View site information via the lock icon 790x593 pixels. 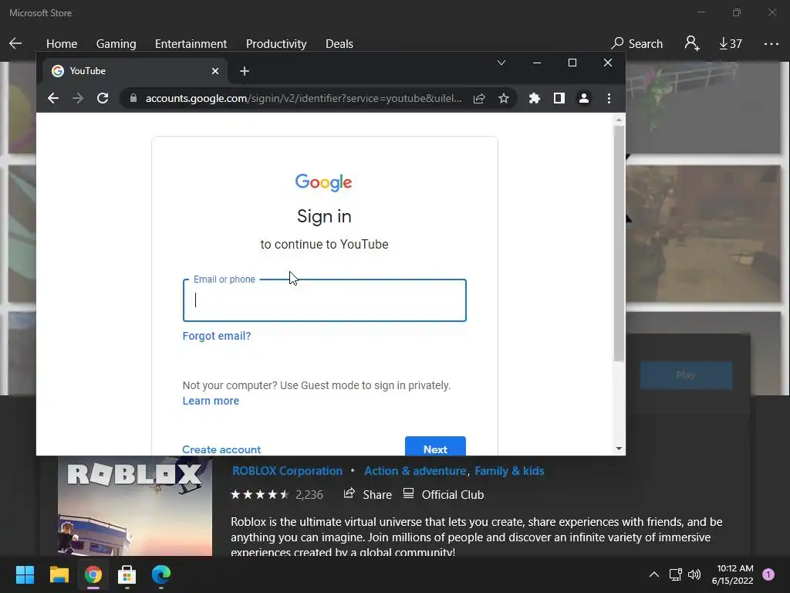[x=133, y=98]
